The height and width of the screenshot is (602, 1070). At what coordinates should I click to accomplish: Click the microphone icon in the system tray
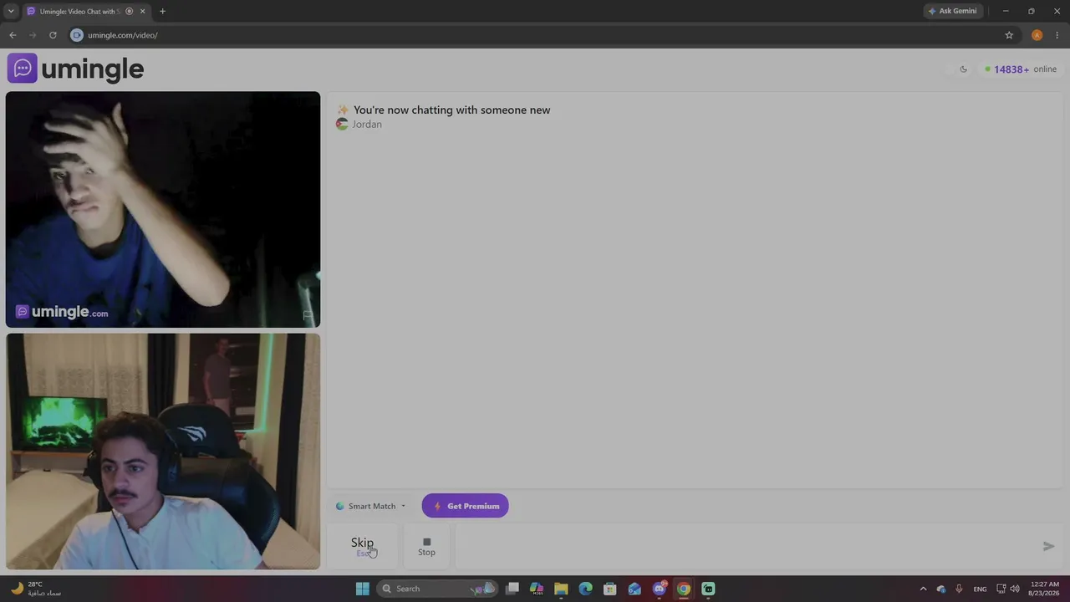(x=959, y=589)
